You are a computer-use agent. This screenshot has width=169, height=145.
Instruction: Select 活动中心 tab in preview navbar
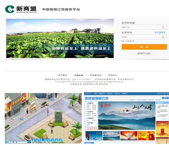pos(117,94)
